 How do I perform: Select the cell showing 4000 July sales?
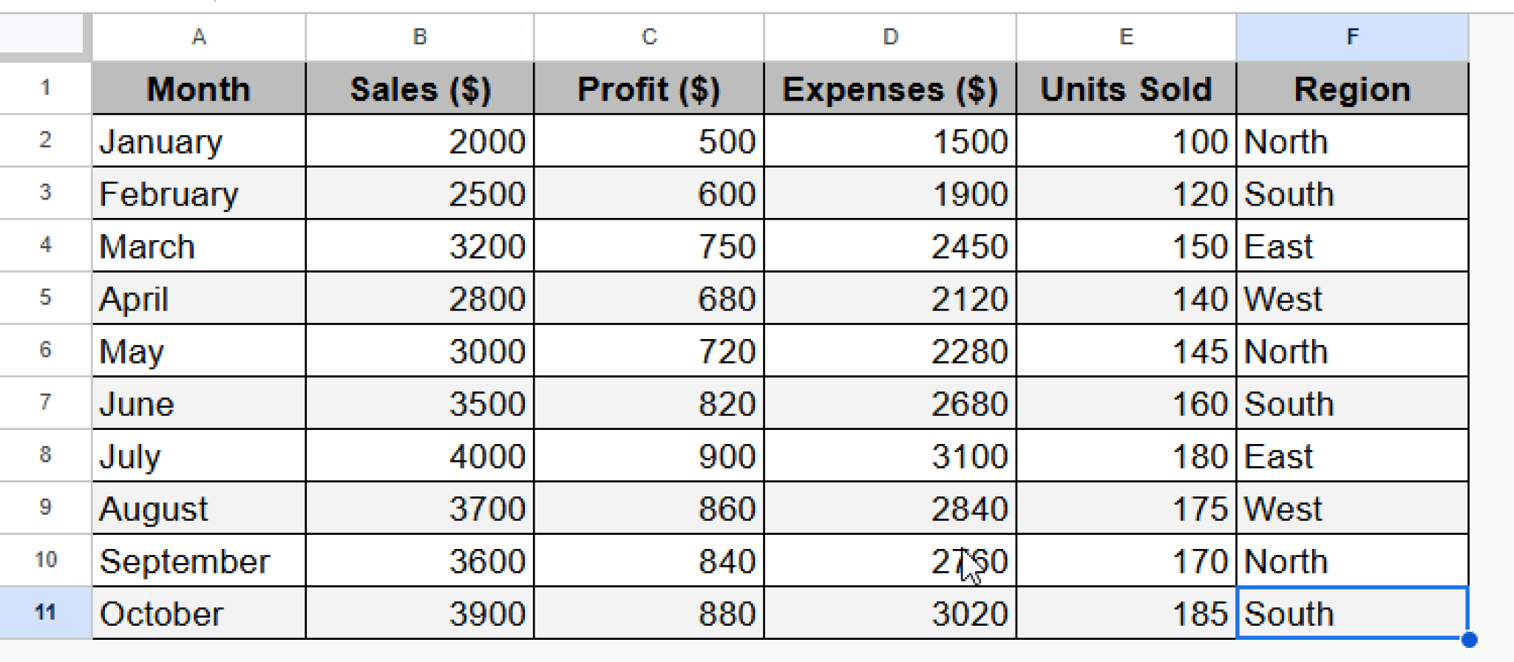click(x=419, y=456)
